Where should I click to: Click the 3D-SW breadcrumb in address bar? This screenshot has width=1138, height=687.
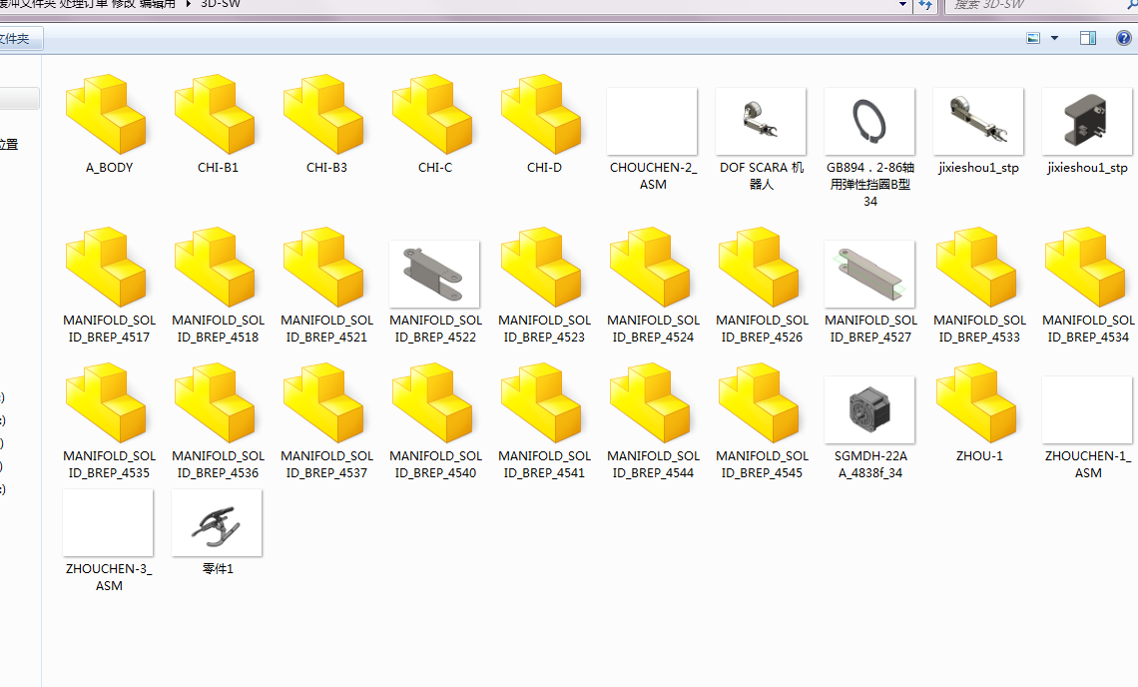[221, 4]
